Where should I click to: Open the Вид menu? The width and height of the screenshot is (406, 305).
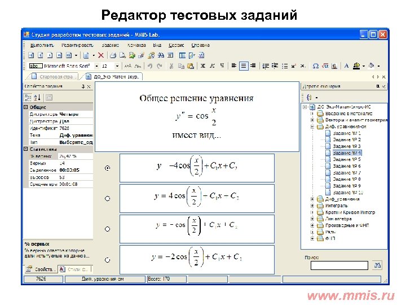click(x=157, y=45)
